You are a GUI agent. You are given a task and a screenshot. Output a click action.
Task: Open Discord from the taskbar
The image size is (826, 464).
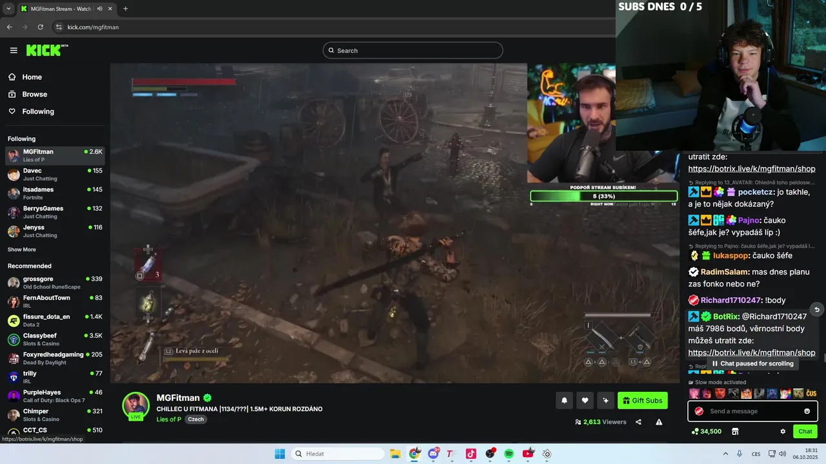click(434, 454)
